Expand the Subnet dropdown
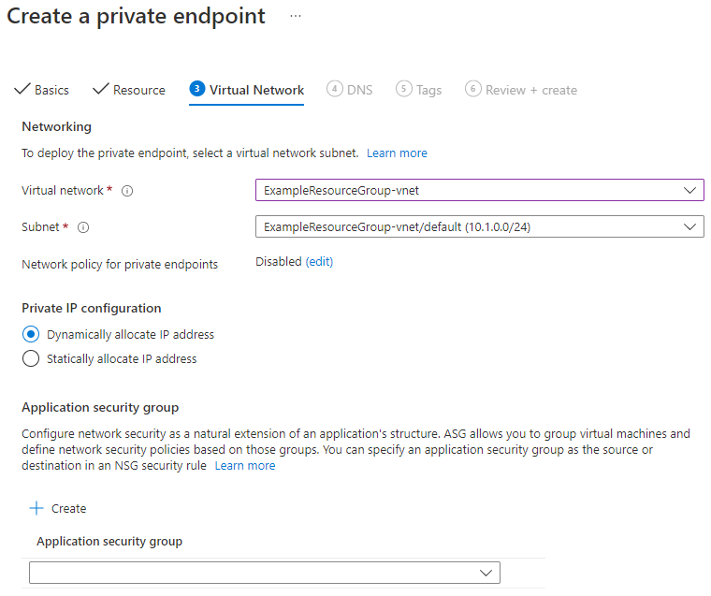This screenshot has width=711, height=596. (x=479, y=226)
